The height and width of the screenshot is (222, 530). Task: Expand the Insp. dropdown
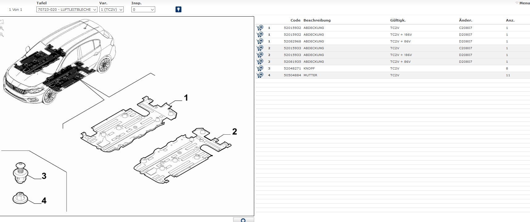(143, 10)
